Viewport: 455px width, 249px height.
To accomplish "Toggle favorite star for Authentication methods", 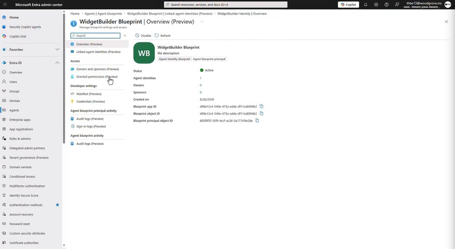I will [x=57, y=205].
